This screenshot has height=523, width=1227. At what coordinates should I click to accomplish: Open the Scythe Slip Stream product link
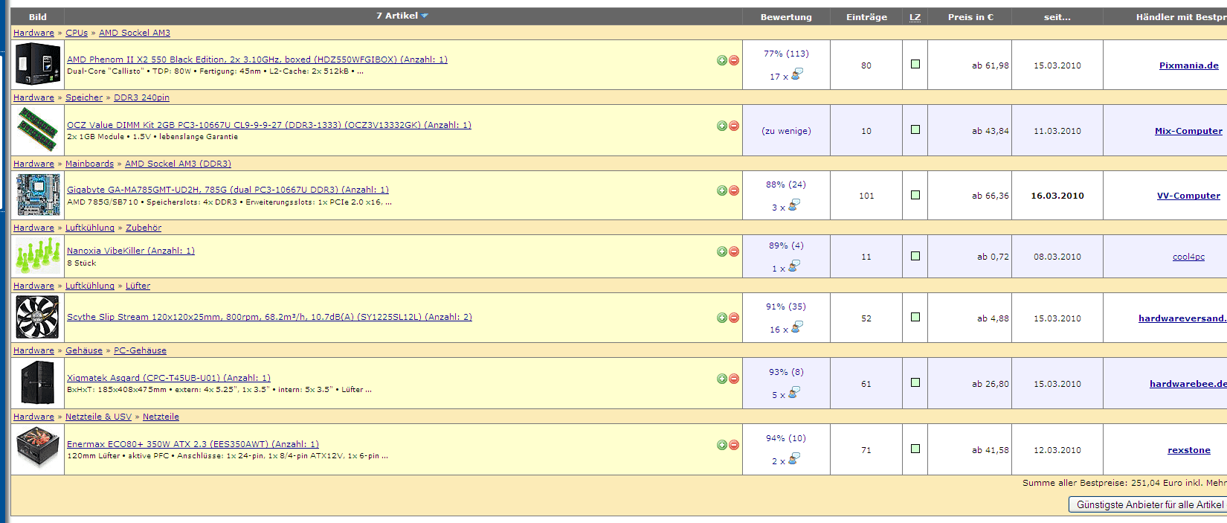269,317
